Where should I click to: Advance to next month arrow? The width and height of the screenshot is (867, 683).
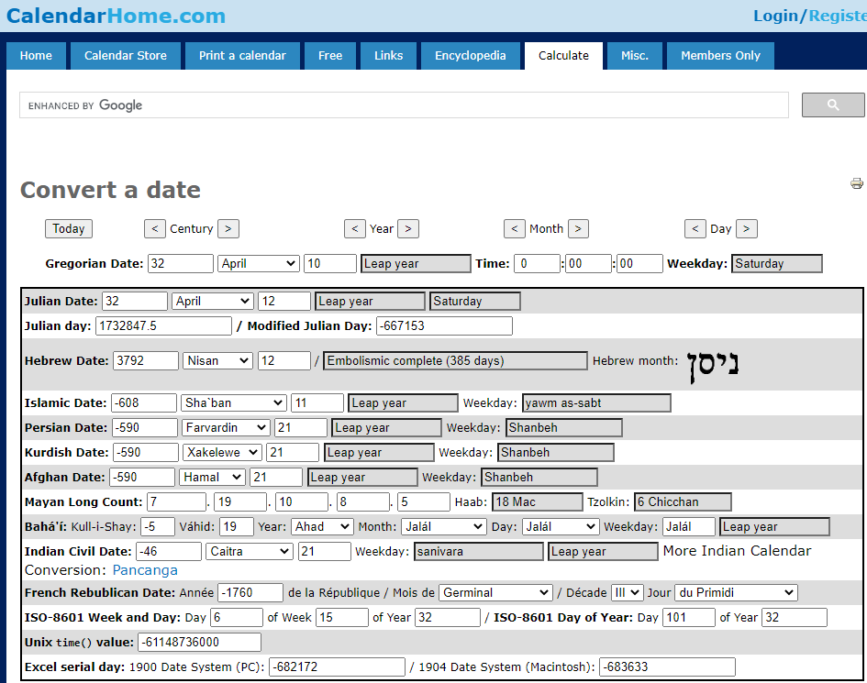point(578,229)
